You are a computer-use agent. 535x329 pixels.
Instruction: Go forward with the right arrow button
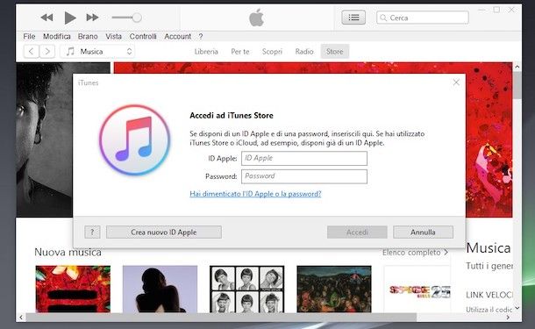click(x=47, y=52)
